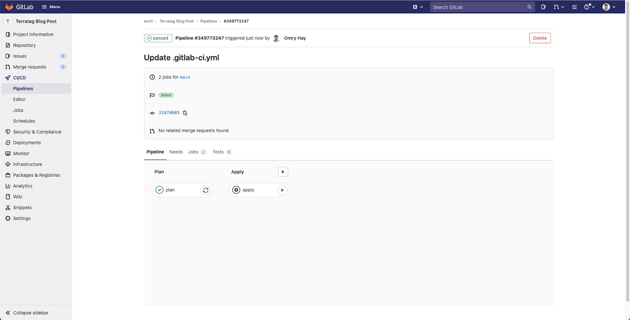Click the Project information sidebar icon
This screenshot has height=320, width=630.
point(8,34)
